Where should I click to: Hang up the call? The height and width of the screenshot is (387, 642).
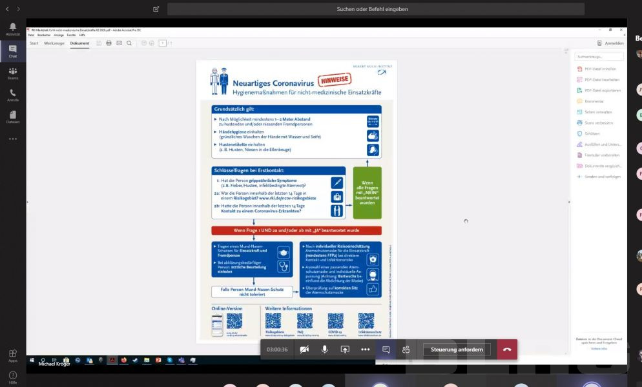tap(507, 350)
